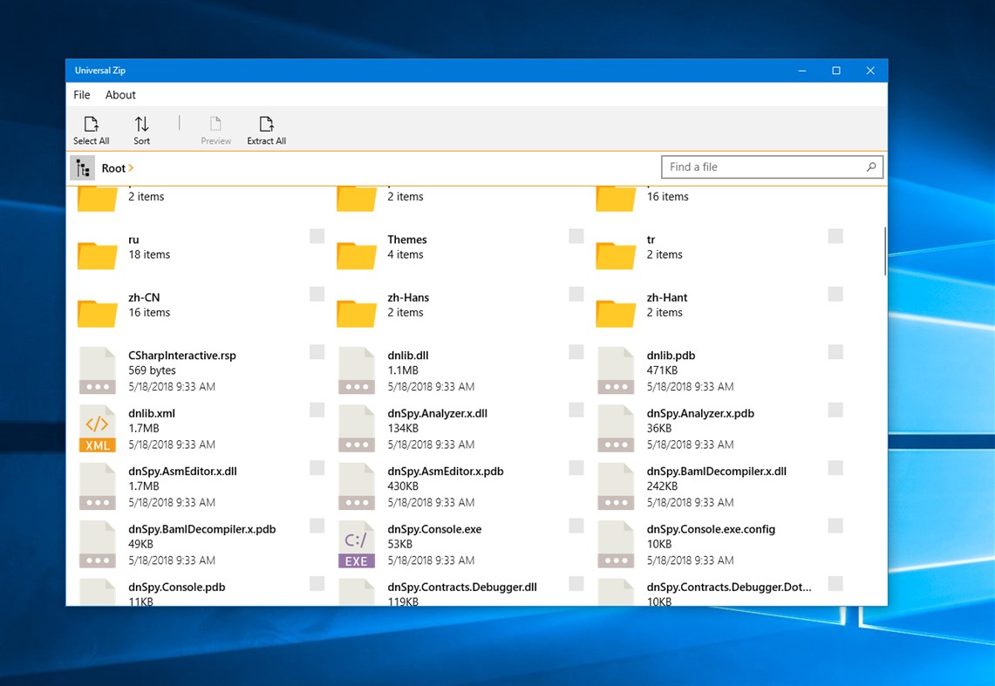Open the About menu
The height and width of the screenshot is (686, 995).
pos(120,94)
